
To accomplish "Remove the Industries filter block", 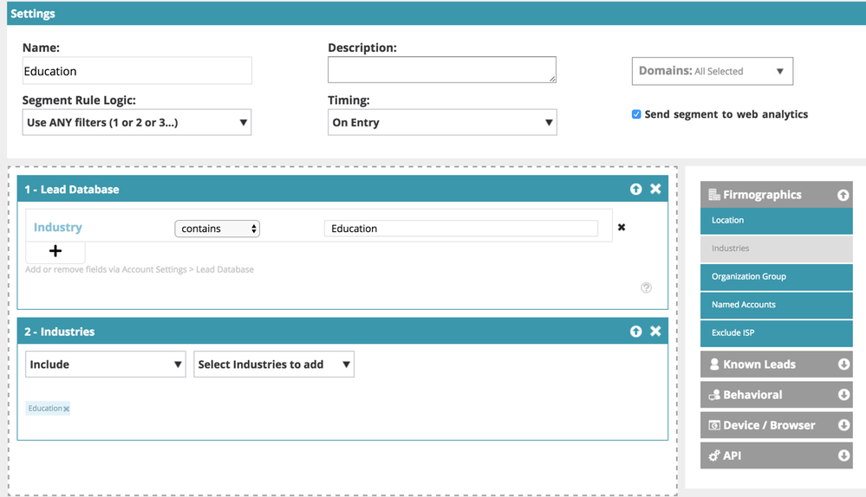I will point(655,332).
